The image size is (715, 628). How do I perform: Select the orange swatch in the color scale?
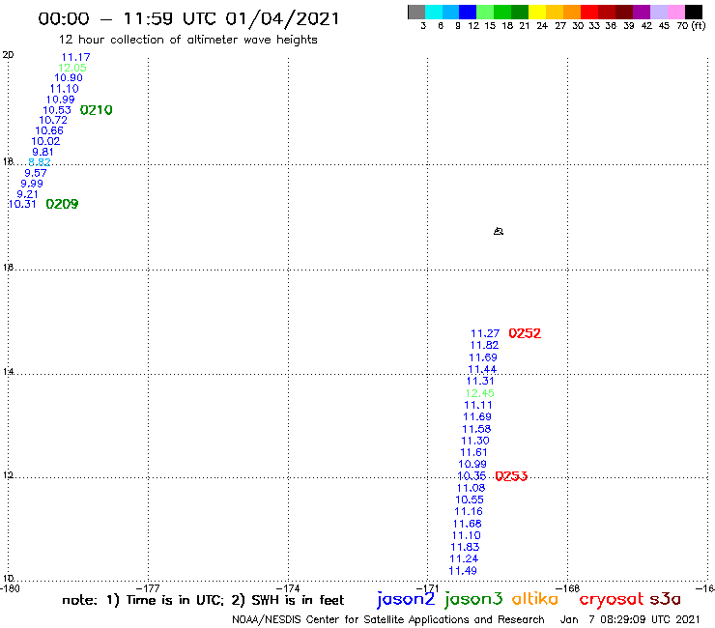pos(572,12)
